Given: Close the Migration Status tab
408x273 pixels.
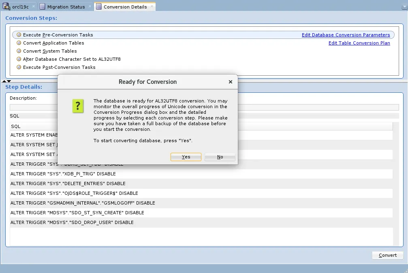Looking at the screenshot, I should [90, 6].
